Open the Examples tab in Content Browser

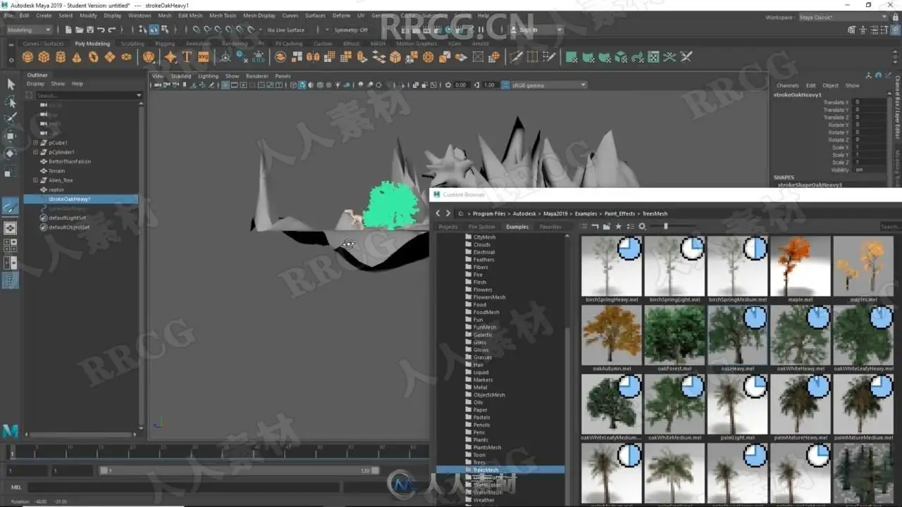517,227
